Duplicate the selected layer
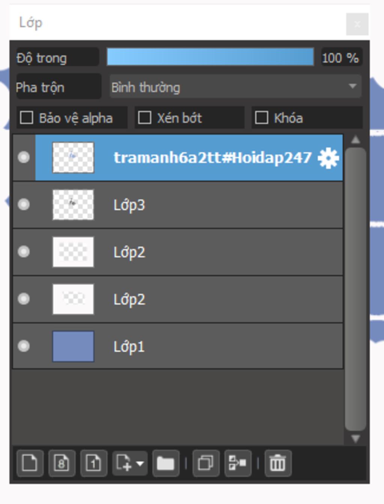Viewport: 384px width, 504px height. click(x=205, y=464)
